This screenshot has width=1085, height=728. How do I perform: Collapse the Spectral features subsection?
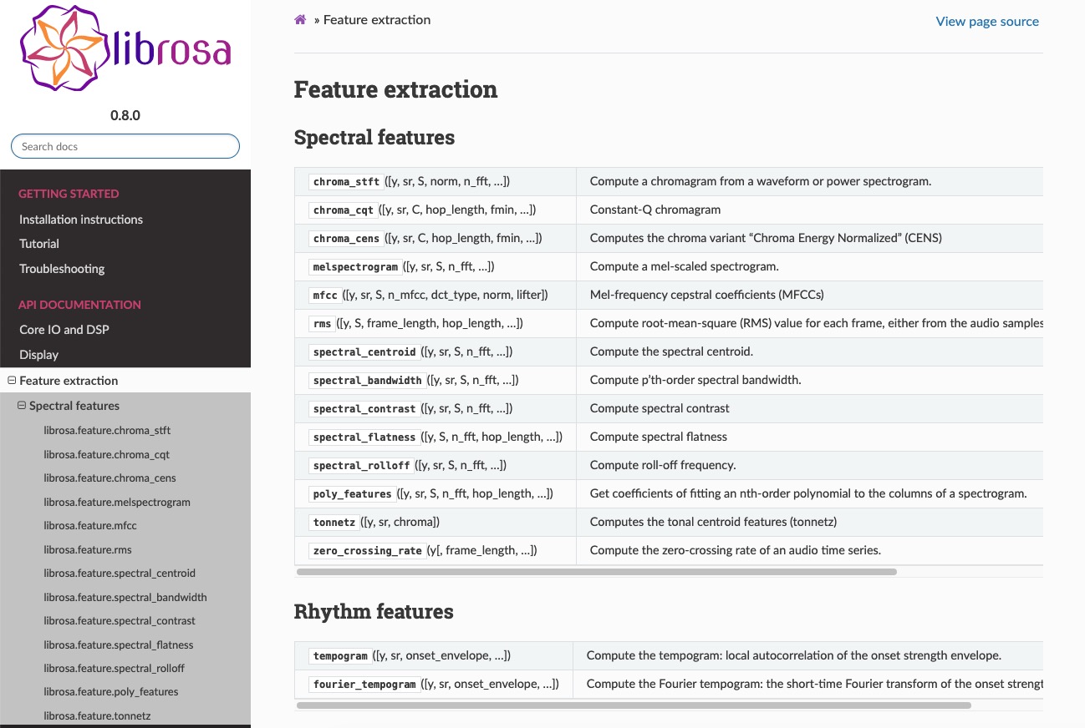click(x=22, y=406)
